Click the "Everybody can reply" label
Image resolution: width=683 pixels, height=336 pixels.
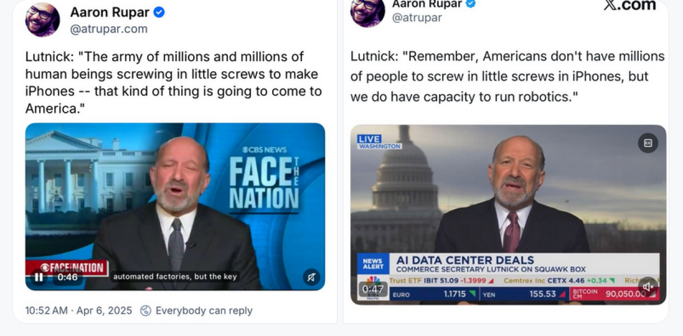[x=204, y=310]
